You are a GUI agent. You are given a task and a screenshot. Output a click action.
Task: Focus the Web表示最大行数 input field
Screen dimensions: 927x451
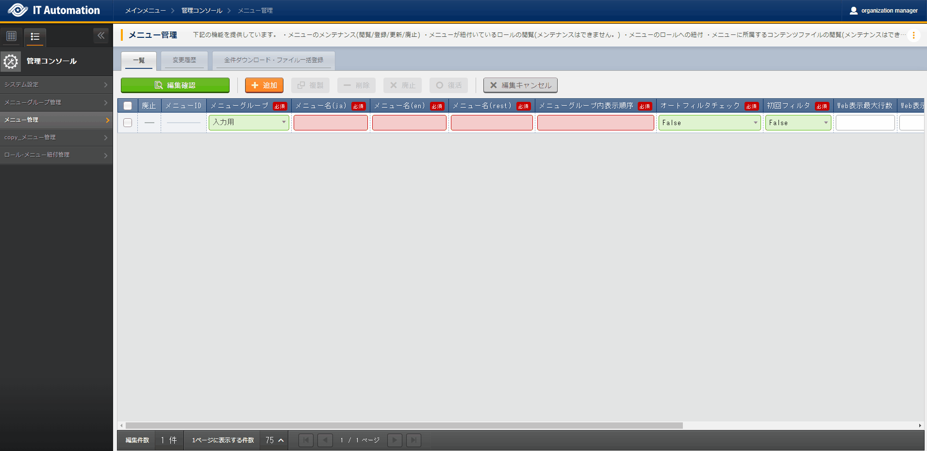point(865,123)
